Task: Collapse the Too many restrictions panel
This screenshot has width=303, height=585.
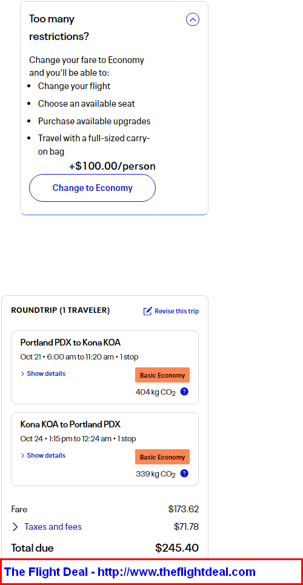Action: point(193,19)
